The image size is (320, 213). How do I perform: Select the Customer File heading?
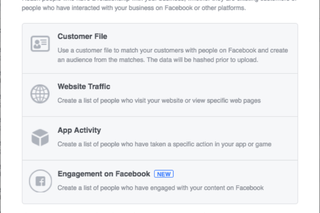point(82,37)
